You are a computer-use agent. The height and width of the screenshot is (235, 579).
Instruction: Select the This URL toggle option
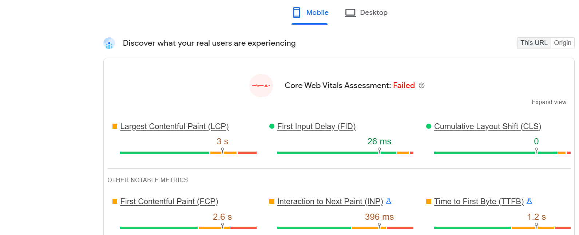coord(534,43)
